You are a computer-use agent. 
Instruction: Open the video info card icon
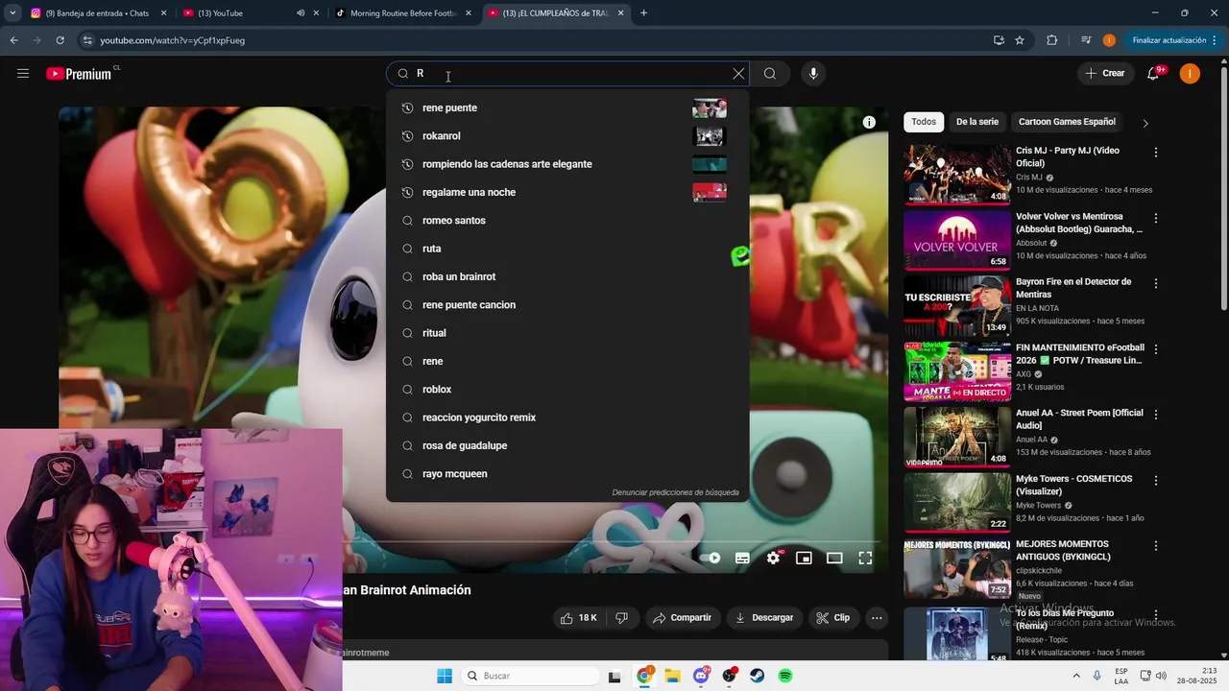[x=869, y=122]
